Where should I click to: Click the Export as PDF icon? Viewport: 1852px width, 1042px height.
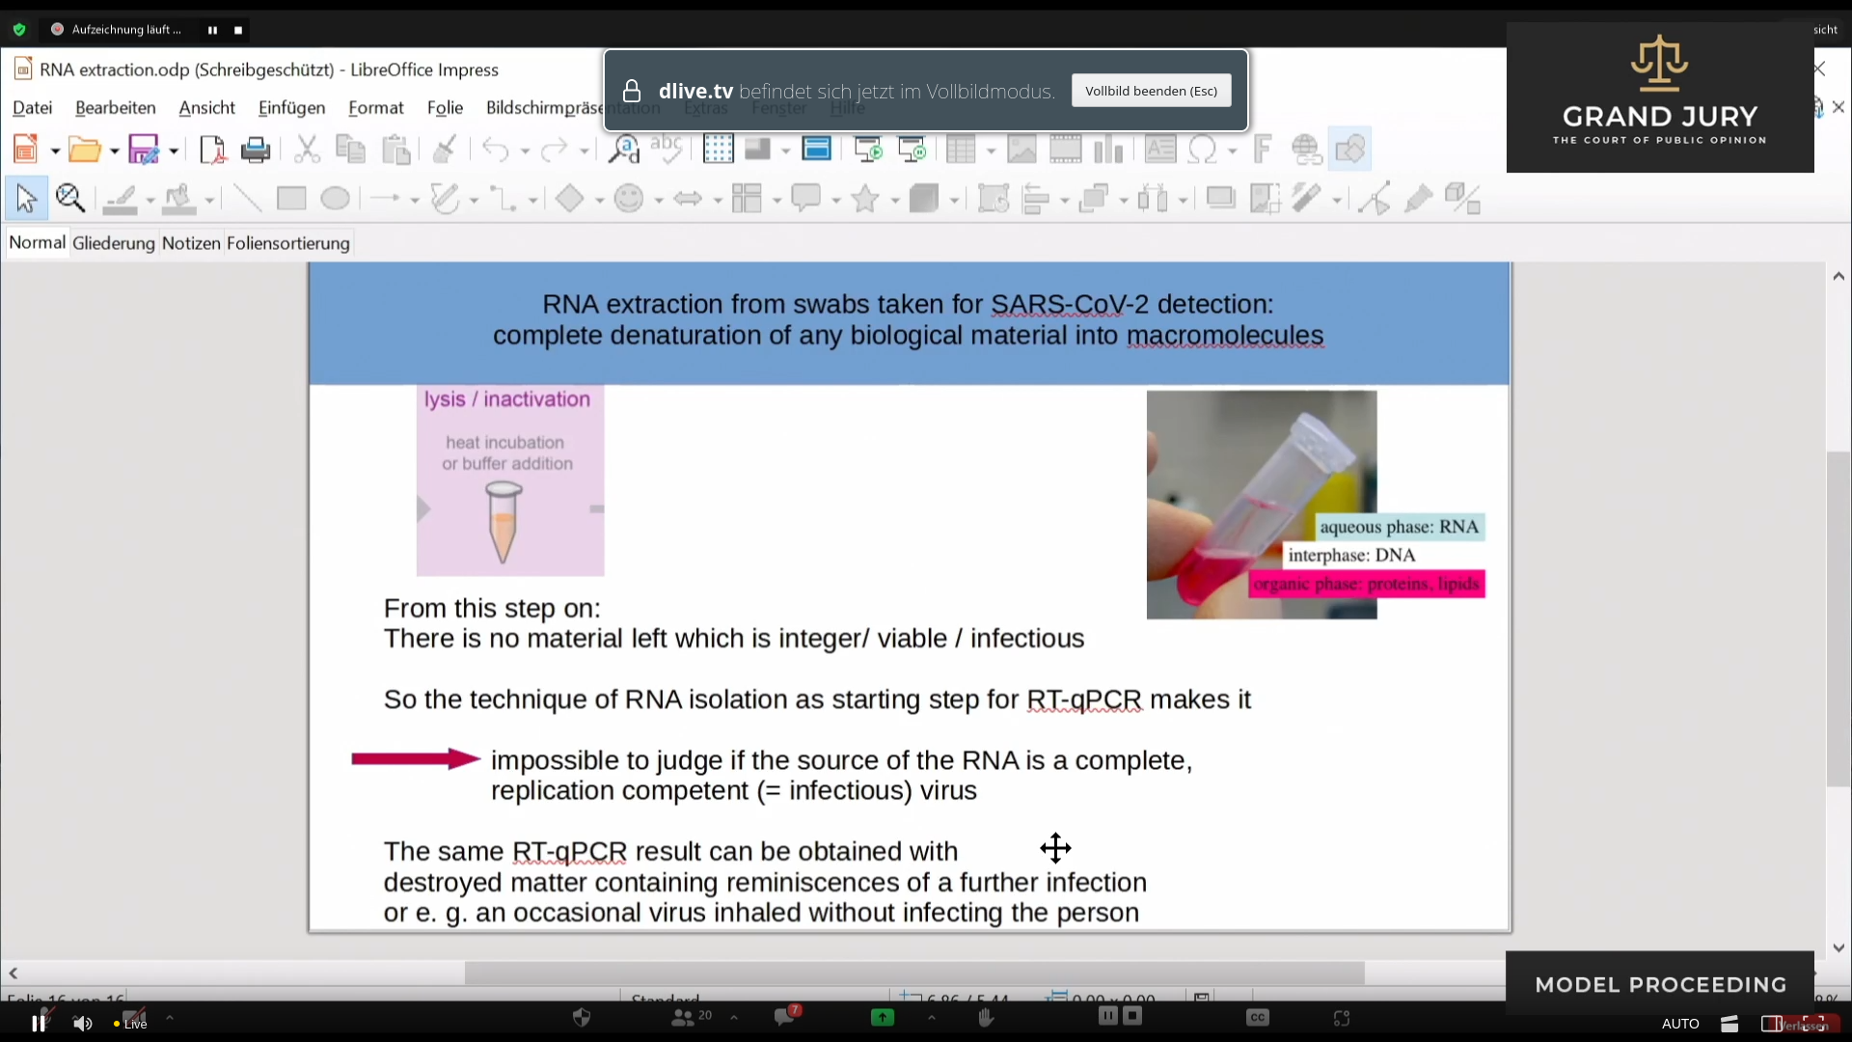[x=211, y=150]
